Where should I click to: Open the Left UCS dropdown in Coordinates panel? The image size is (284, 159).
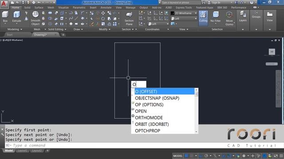pyautogui.click(x=158, y=24)
